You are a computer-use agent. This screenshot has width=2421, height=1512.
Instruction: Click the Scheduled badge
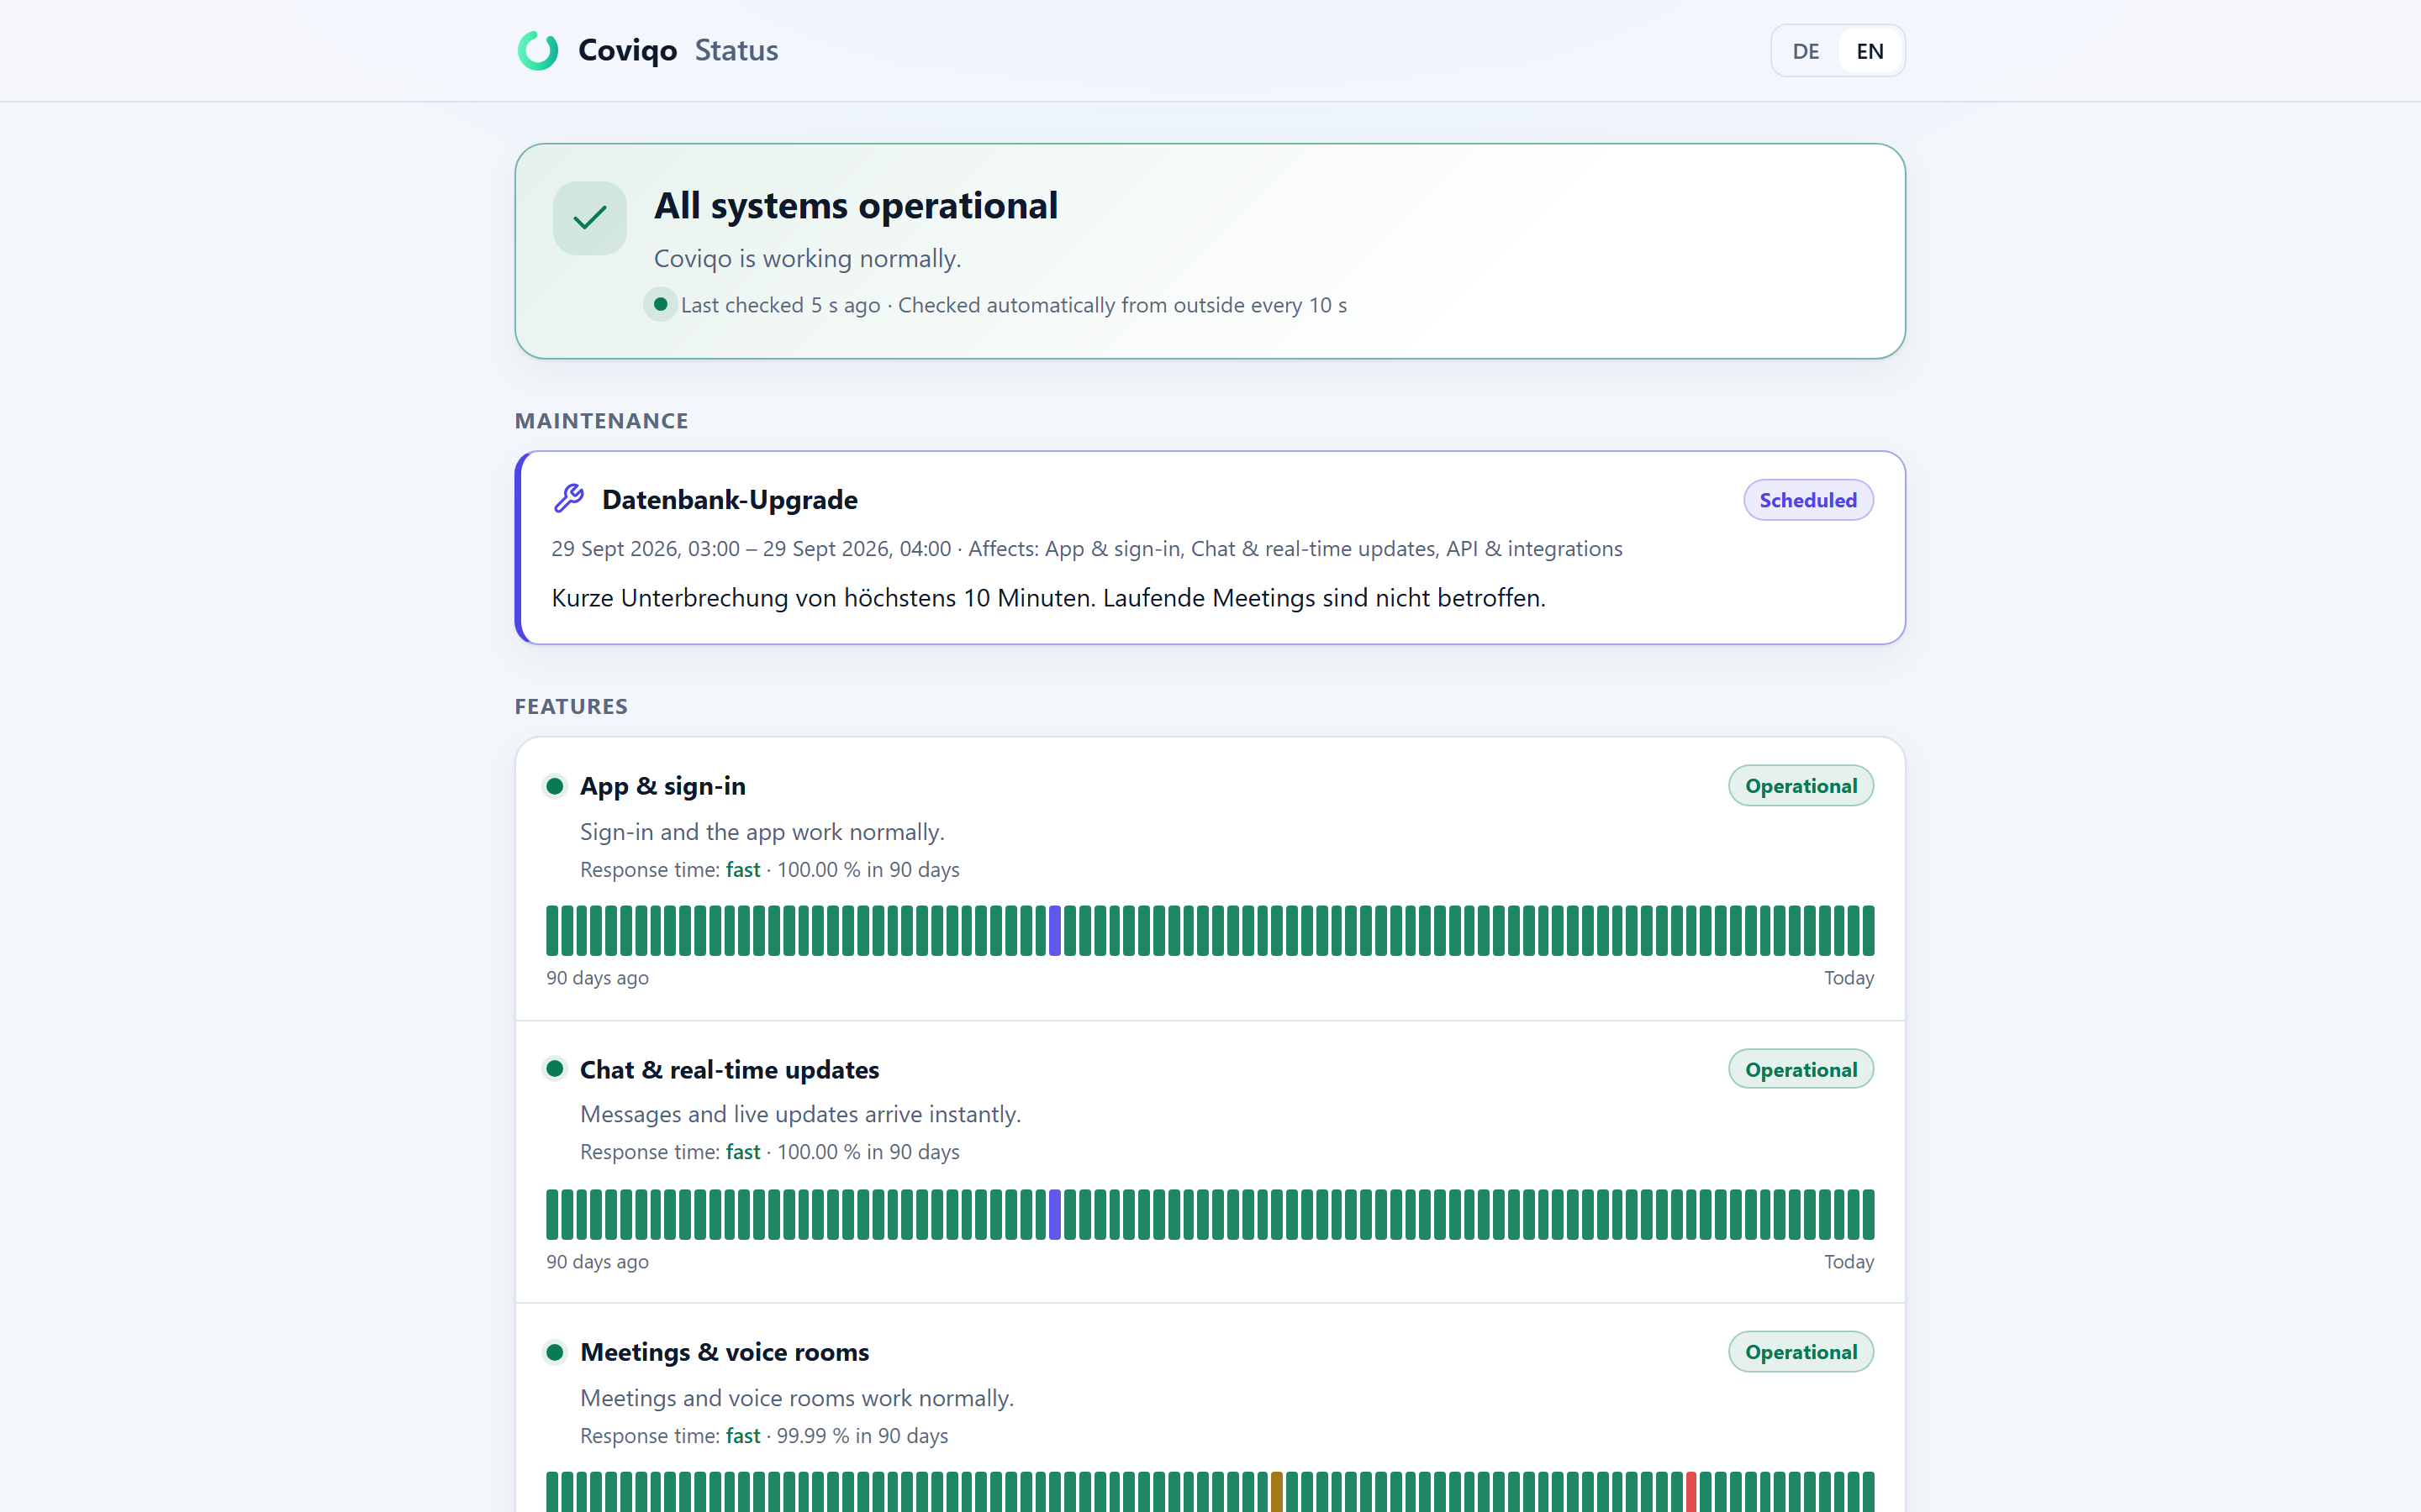1807,500
